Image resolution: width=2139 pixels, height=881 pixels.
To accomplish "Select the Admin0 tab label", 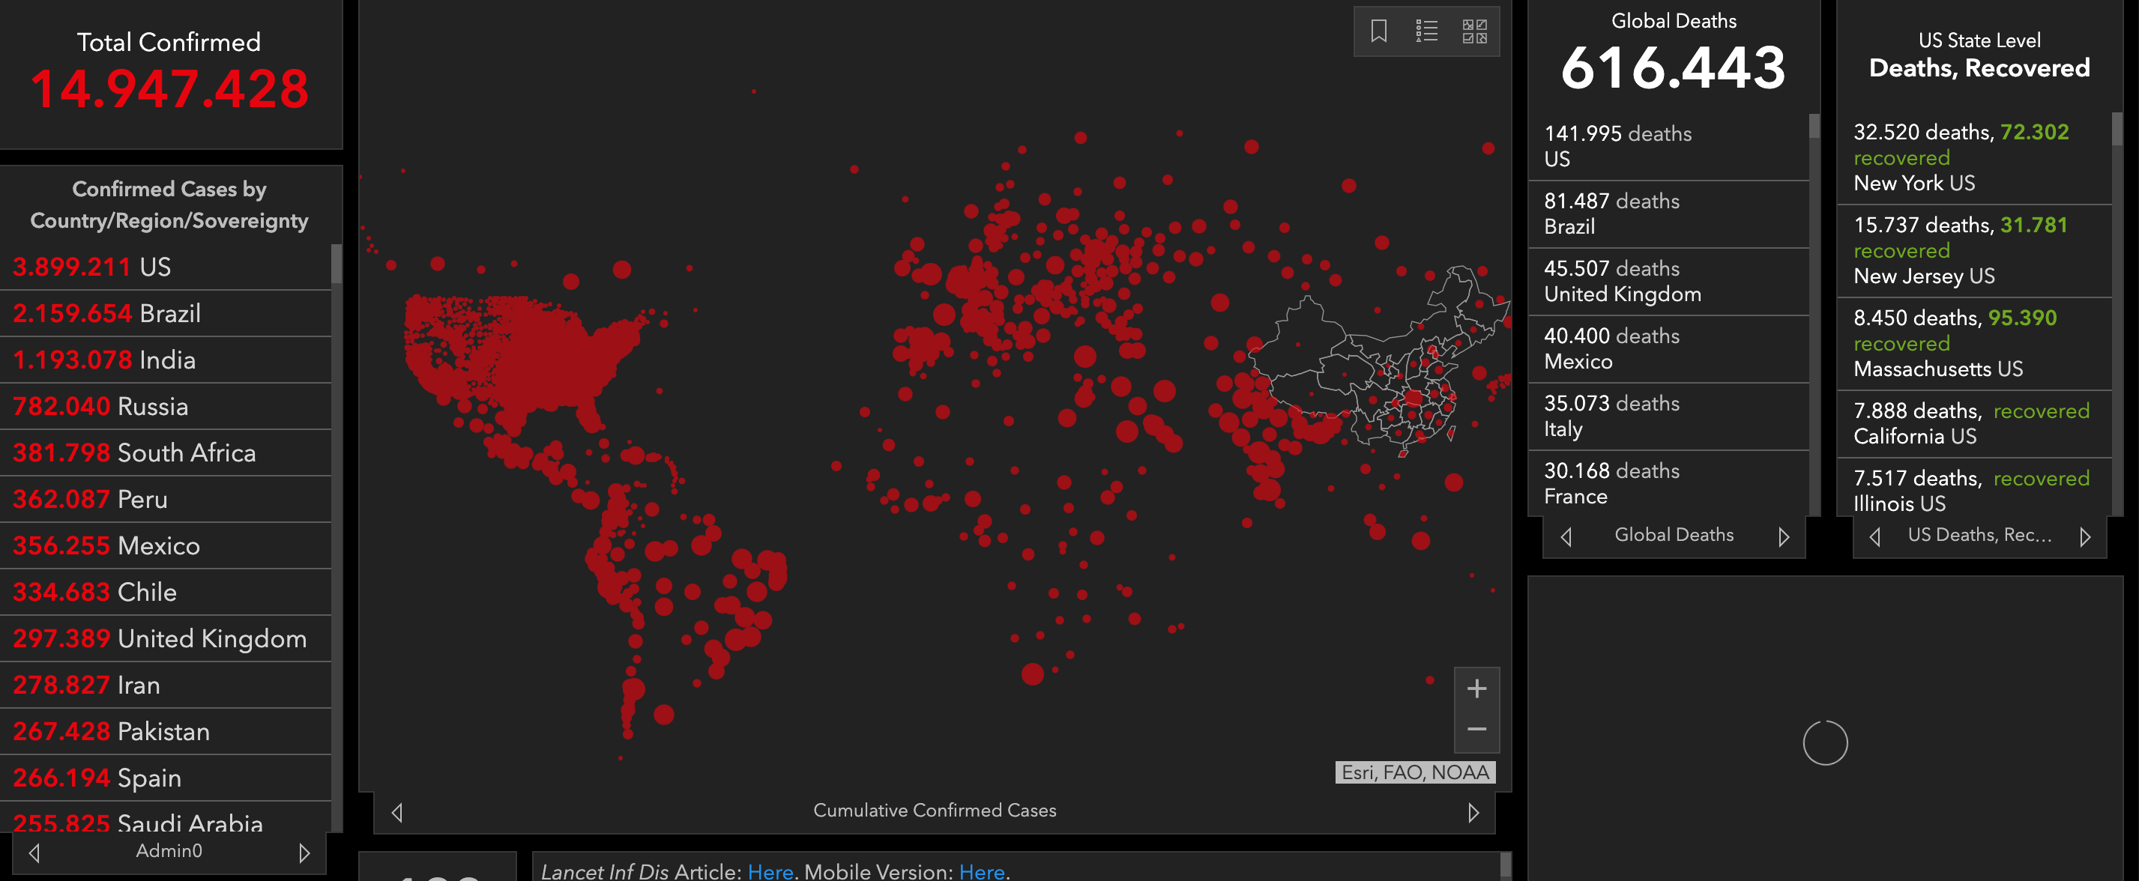I will click(x=169, y=851).
